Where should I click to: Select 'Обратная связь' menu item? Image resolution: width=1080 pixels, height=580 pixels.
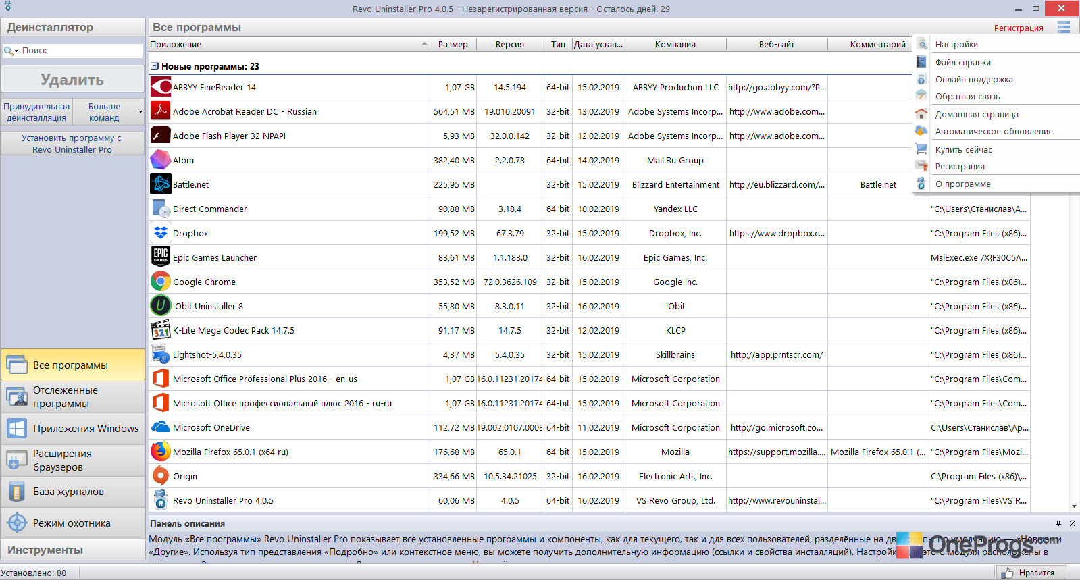pos(997,96)
